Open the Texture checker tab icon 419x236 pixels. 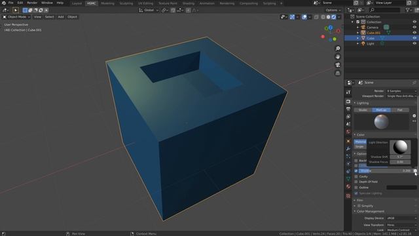348,196
